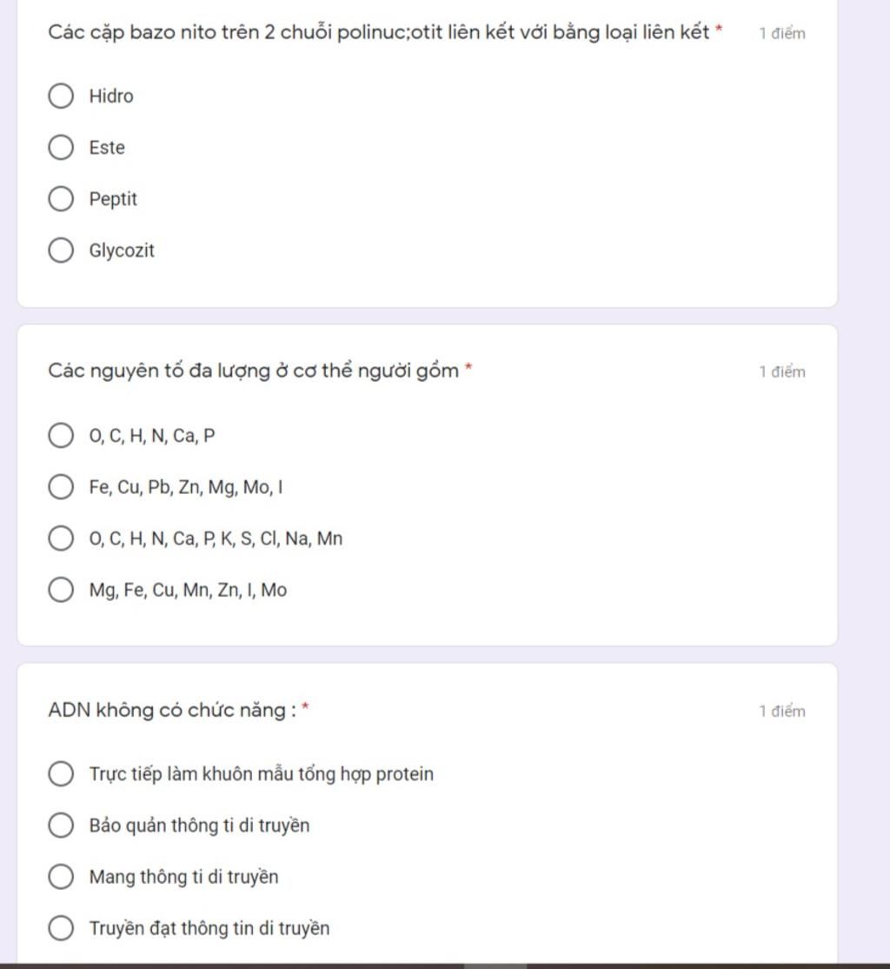Viewport: 890px width, 969px height.
Task: Select the Hidro answer option
Action: pos(61,96)
